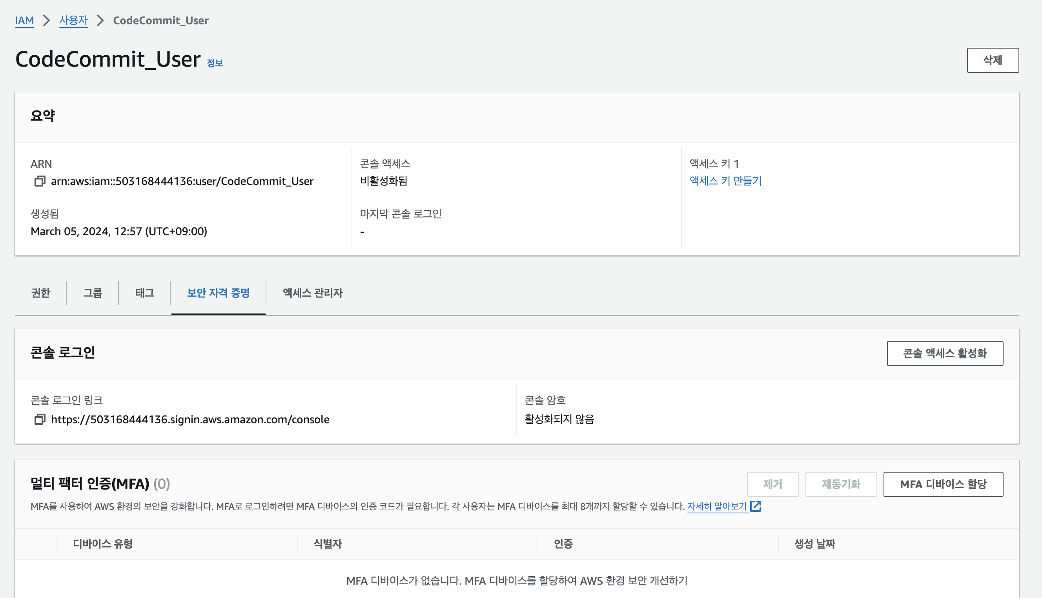The image size is (1042, 598).
Task: Switch to the 권한 tab
Action: click(x=40, y=293)
